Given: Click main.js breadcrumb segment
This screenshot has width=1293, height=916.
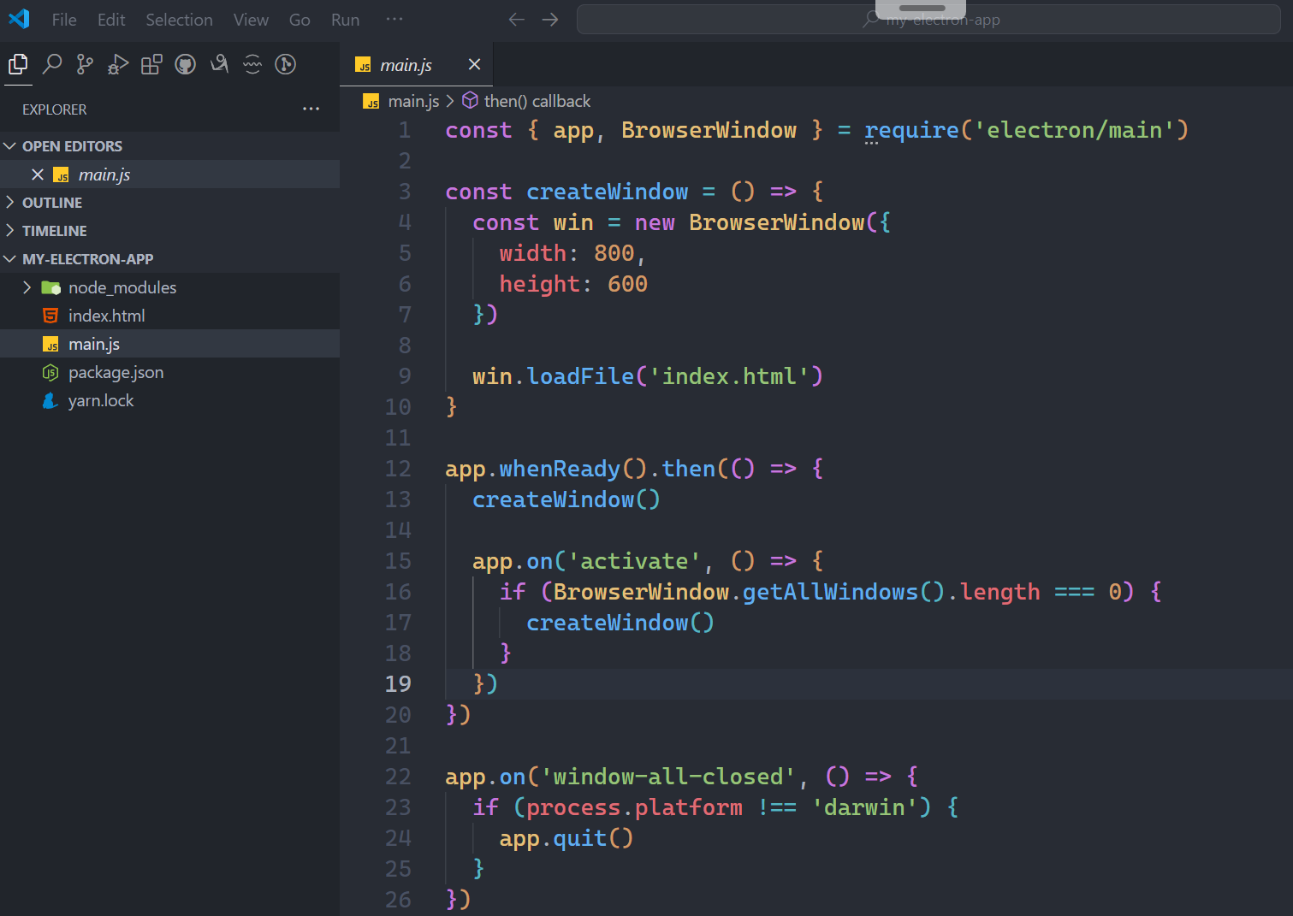Looking at the screenshot, I should click(413, 101).
